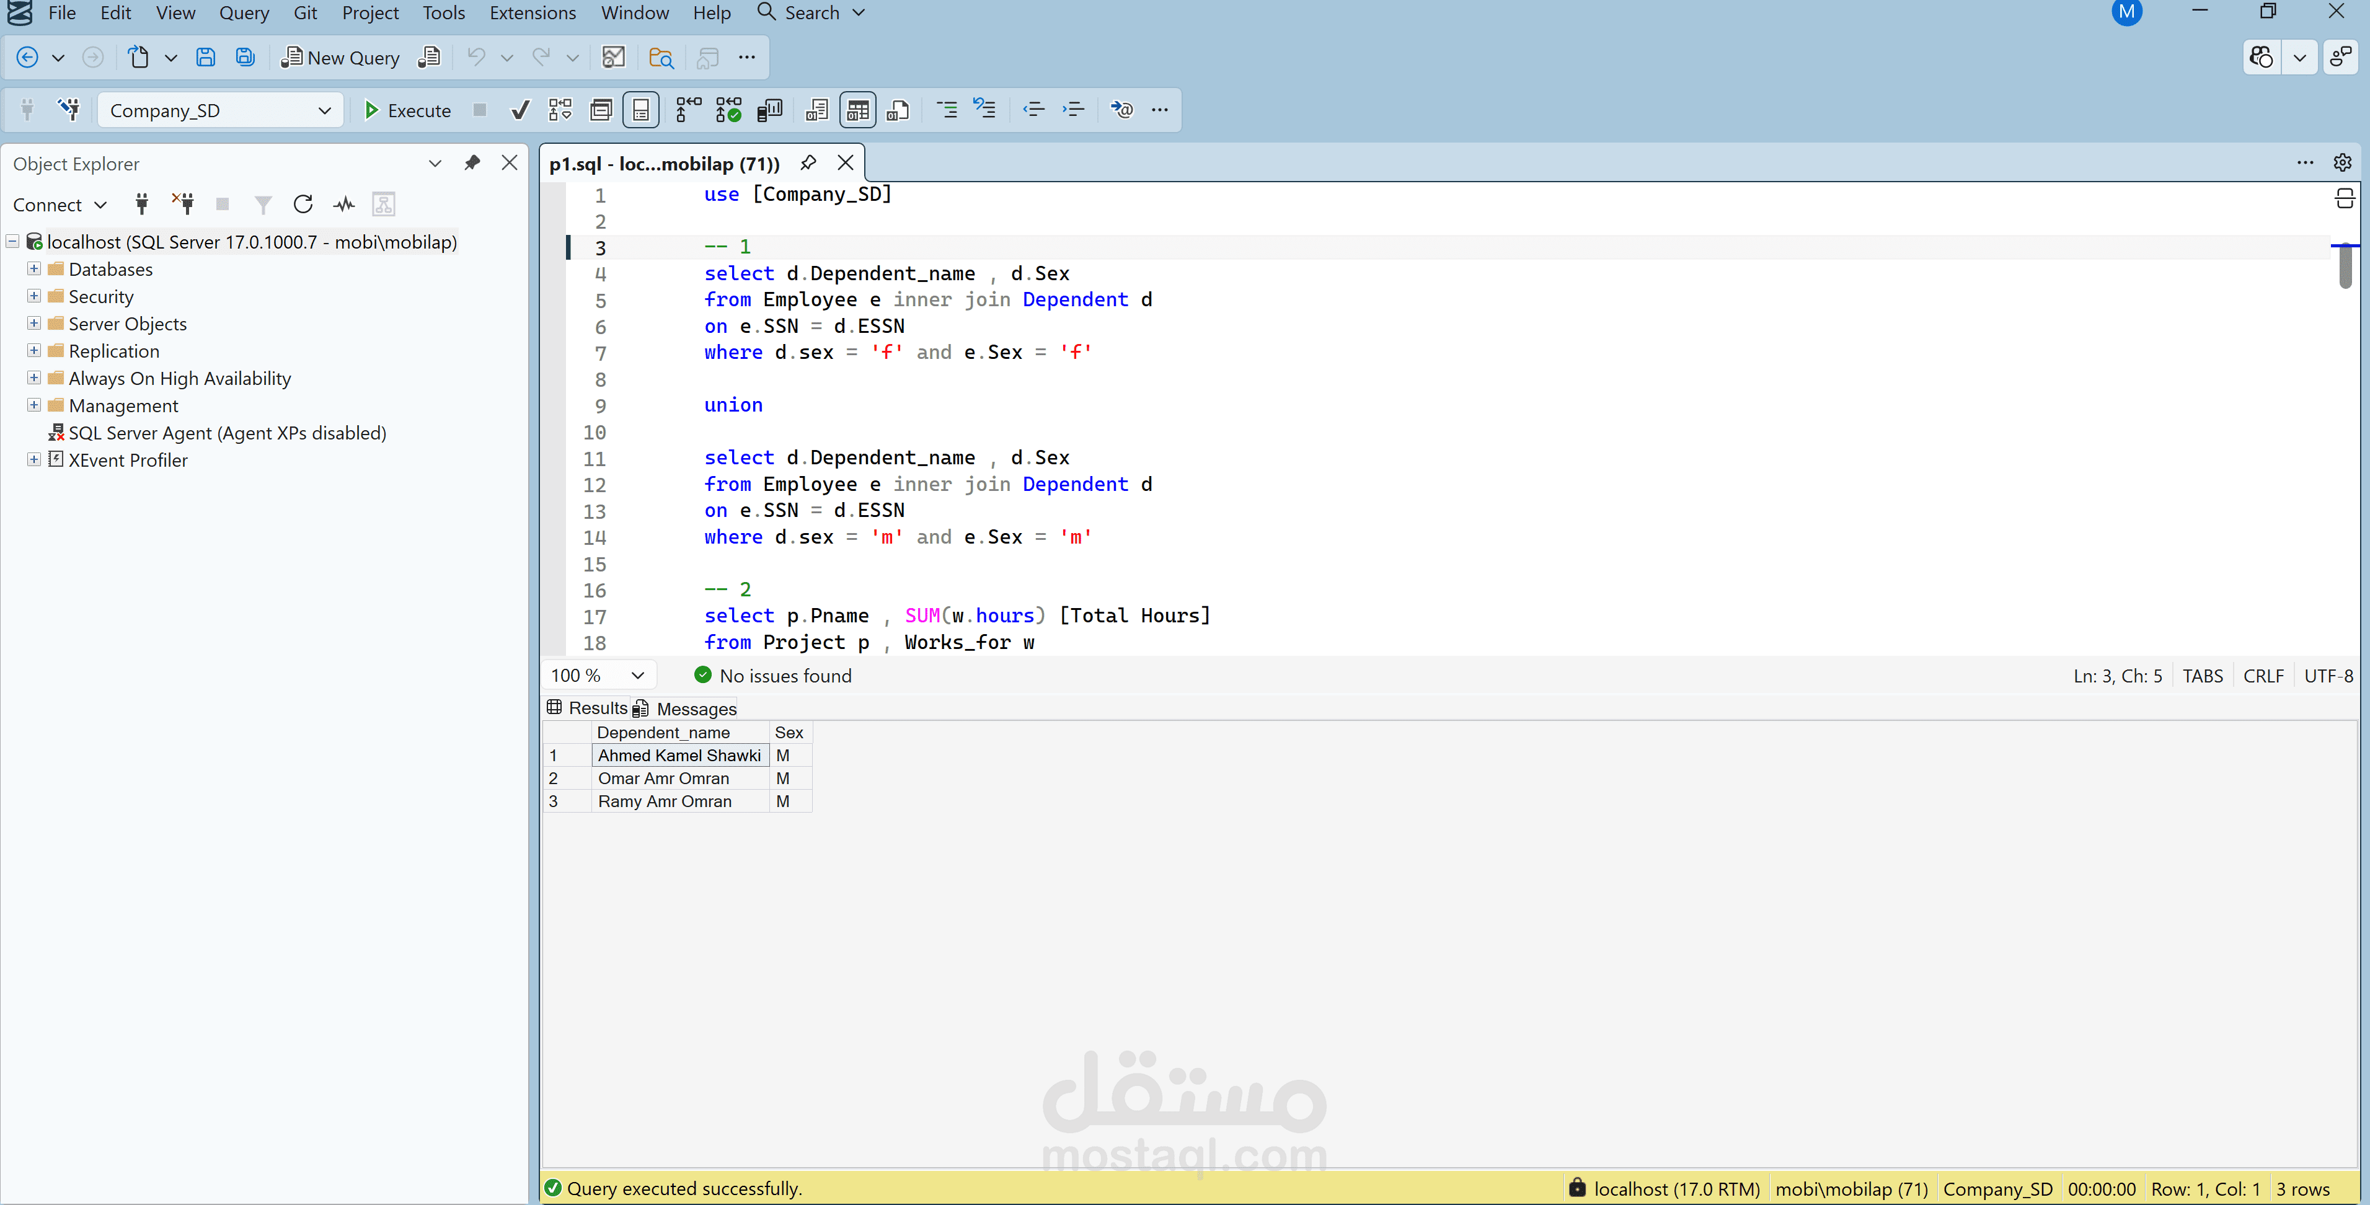Toggle Include Client Statistics
The image size is (2370, 1205).
769,110
